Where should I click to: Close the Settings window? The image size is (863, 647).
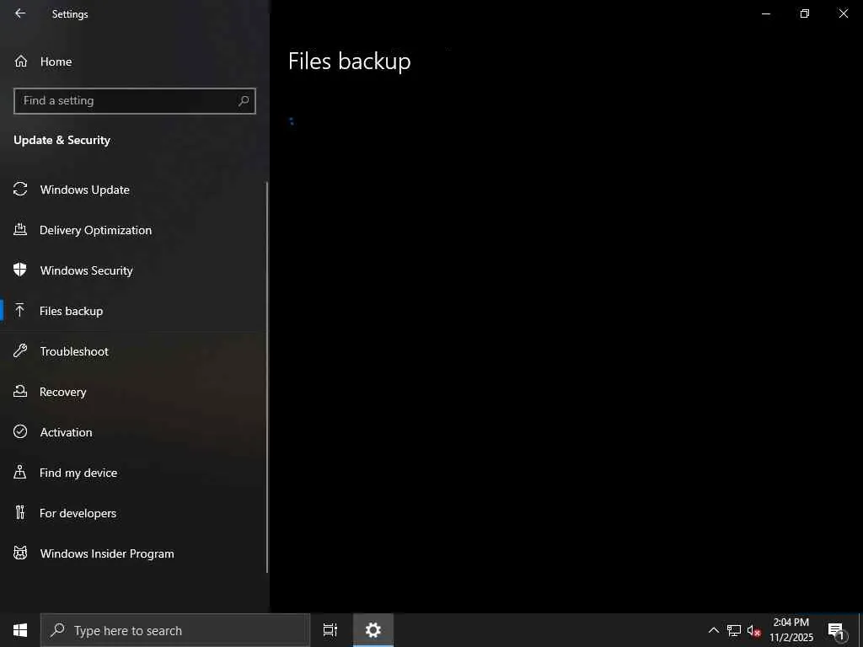(x=843, y=13)
